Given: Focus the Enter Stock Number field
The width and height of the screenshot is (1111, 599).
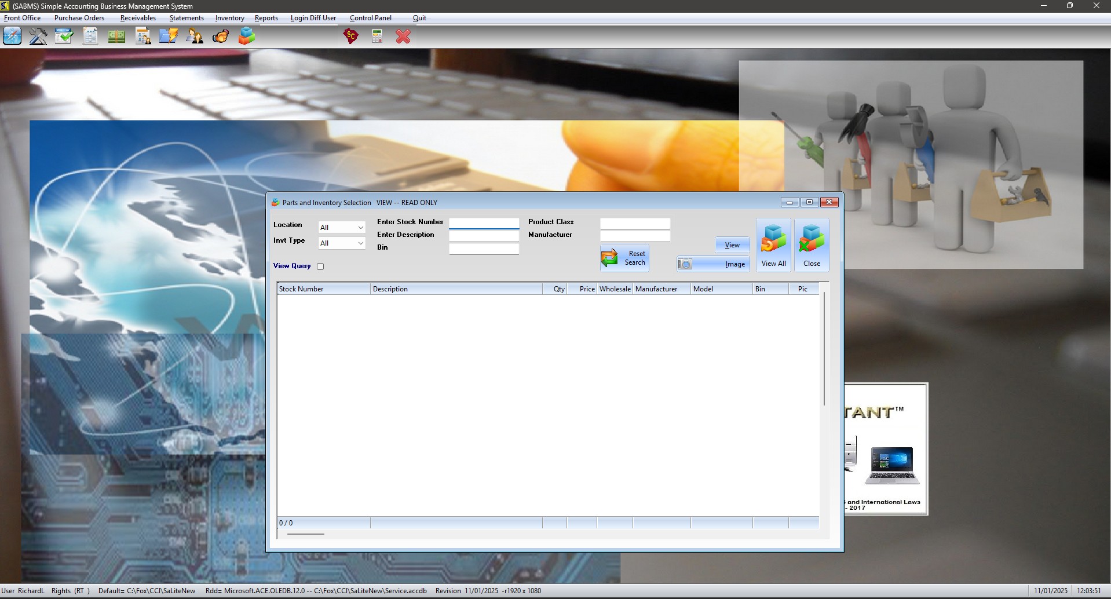Looking at the screenshot, I should pyautogui.click(x=484, y=223).
